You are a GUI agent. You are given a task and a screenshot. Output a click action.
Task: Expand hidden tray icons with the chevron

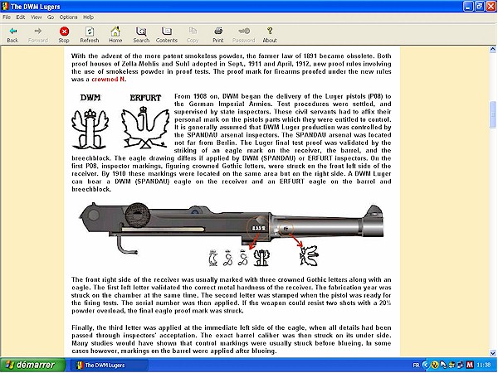pyautogui.click(x=425, y=366)
